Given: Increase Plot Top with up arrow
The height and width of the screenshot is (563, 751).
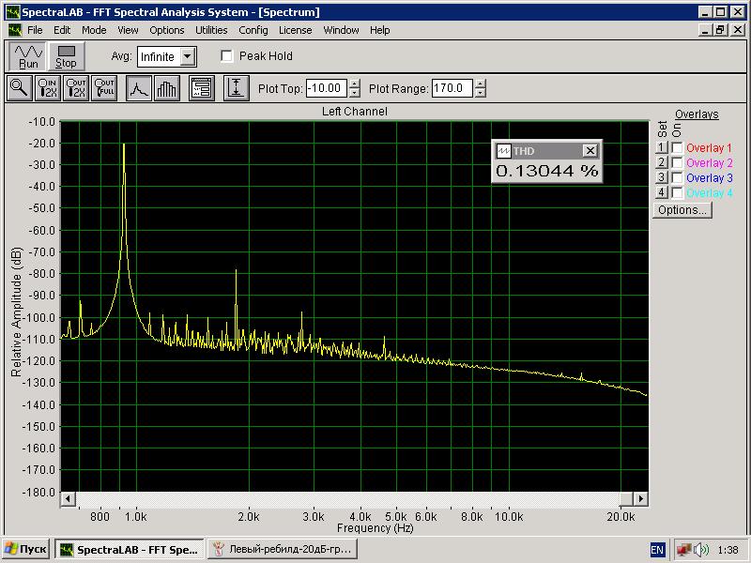Looking at the screenshot, I should pos(354,84).
